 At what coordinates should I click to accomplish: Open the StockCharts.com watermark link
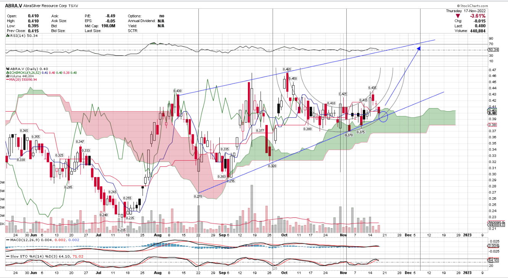tap(471, 6)
